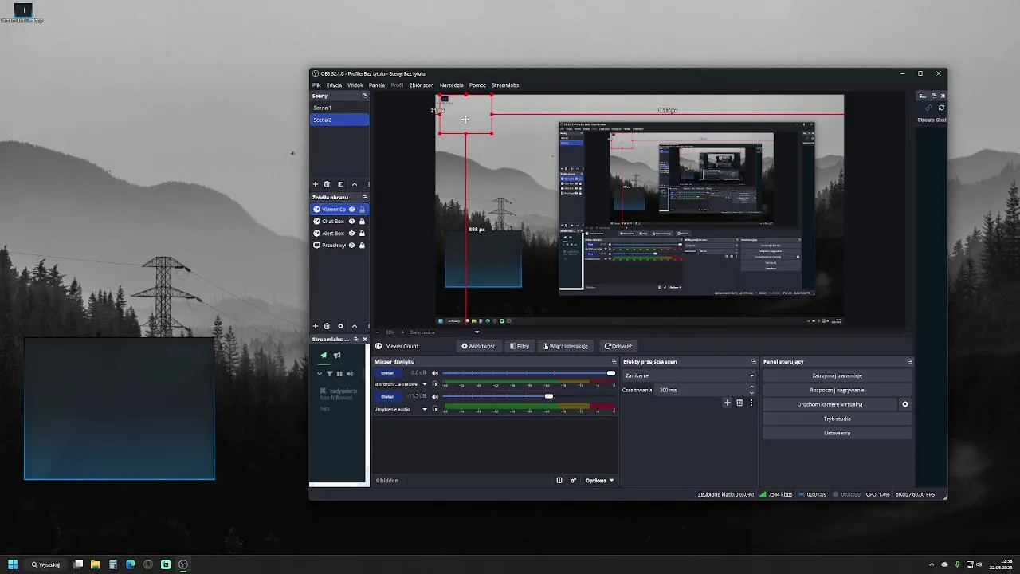Open preview scaling dropdown arrow
The width and height of the screenshot is (1020, 574).
[x=477, y=332]
